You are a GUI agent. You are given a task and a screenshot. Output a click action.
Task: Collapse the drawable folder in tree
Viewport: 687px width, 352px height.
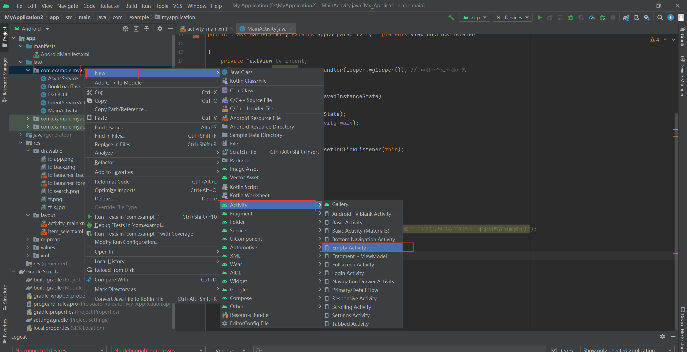point(28,151)
